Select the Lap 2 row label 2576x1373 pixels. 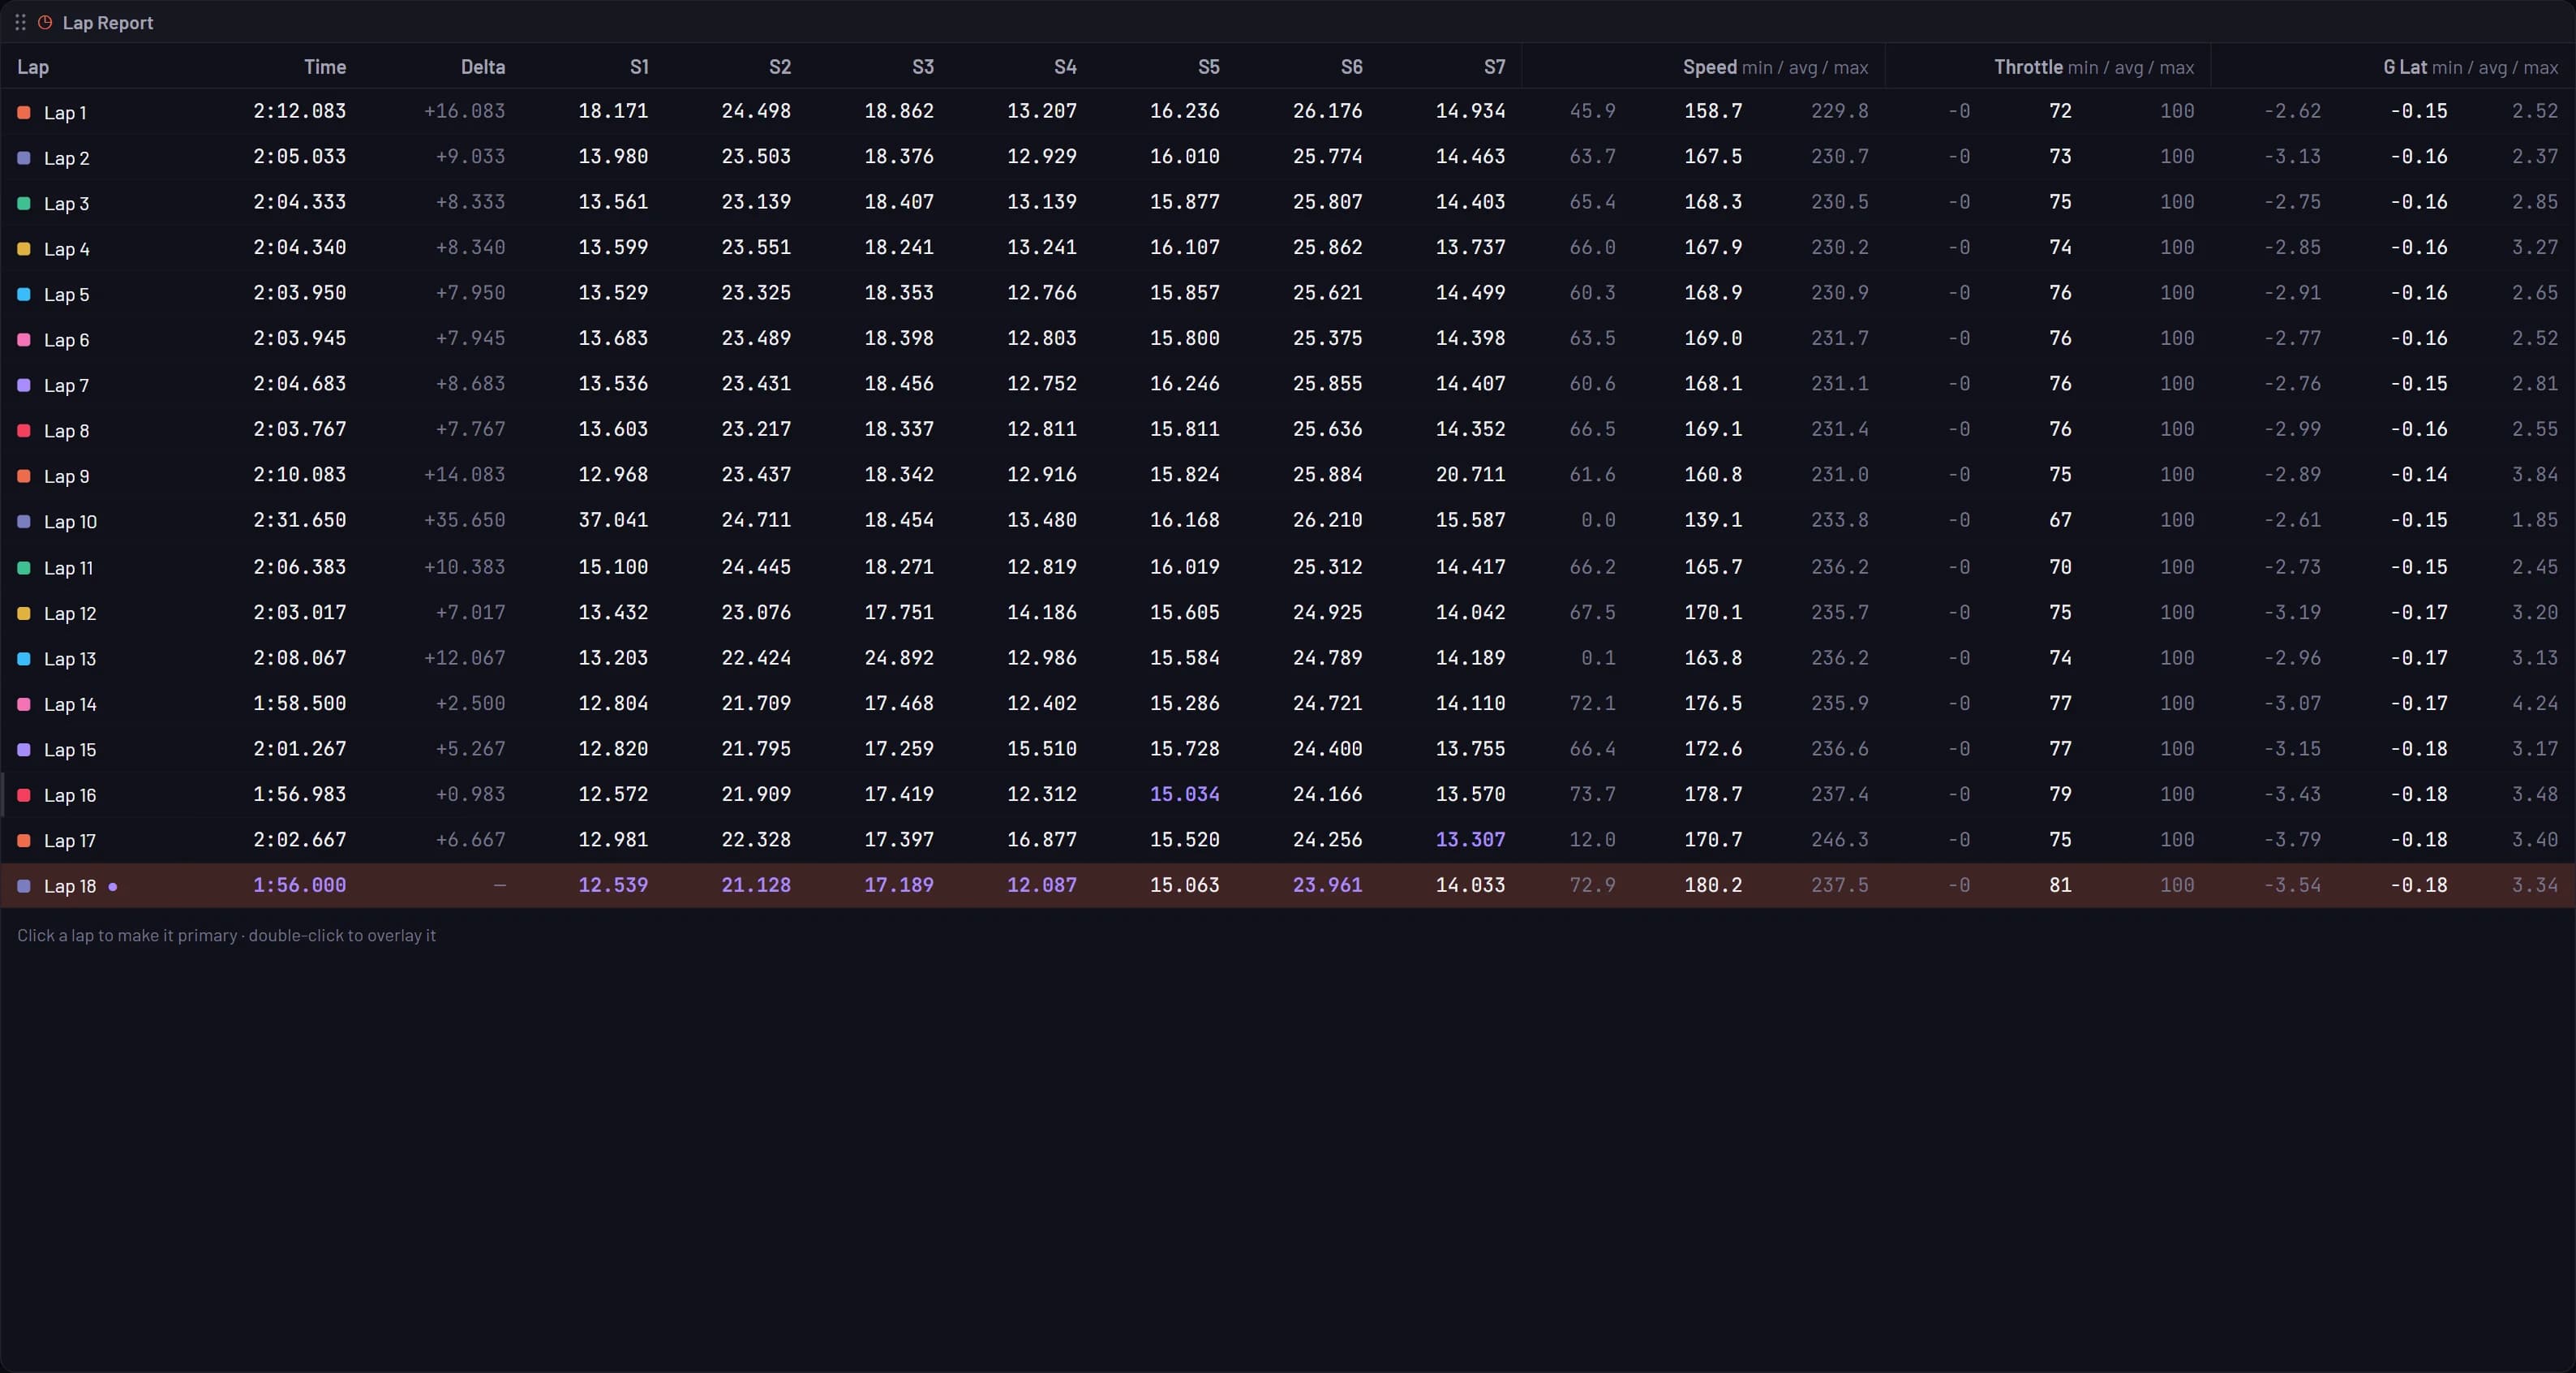click(66, 158)
